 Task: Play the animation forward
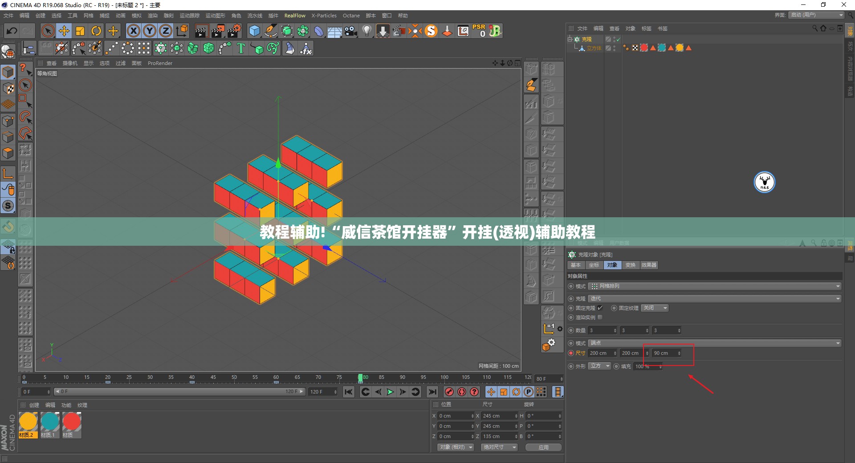[390, 392]
